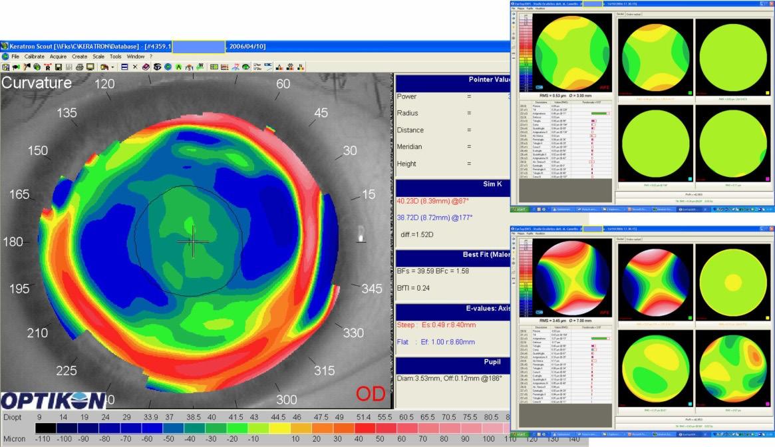Click the green icon with letter W

(x=200, y=67)
